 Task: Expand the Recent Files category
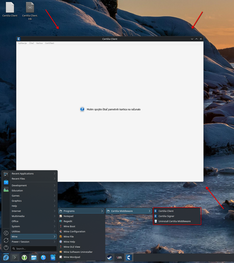coord(34,179)
